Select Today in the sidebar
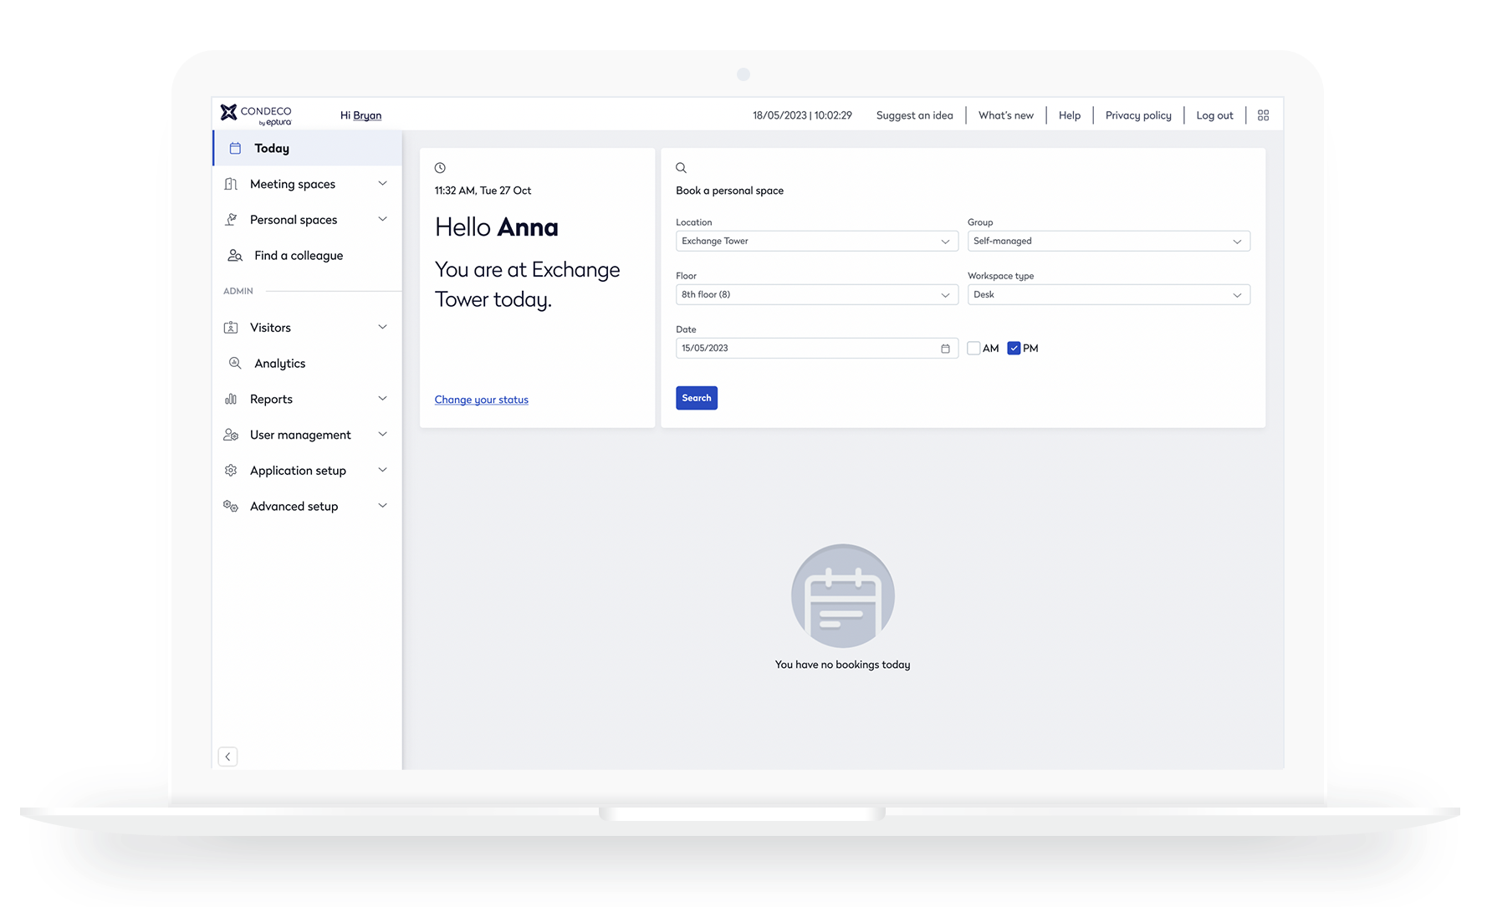The height and width of the screenshot is (907, 1487). click(308, 148)
